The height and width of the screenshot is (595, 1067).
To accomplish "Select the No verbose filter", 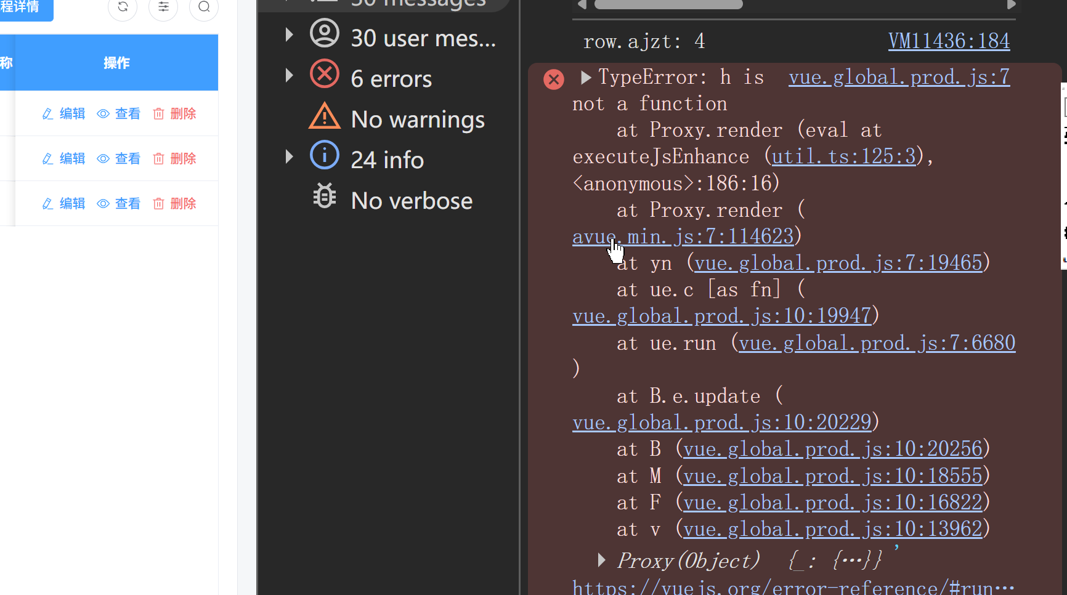I will pyautogui.click(x=411, y=201).
